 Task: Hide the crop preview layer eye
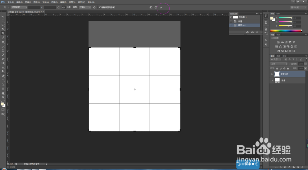(x=272, y=74)
